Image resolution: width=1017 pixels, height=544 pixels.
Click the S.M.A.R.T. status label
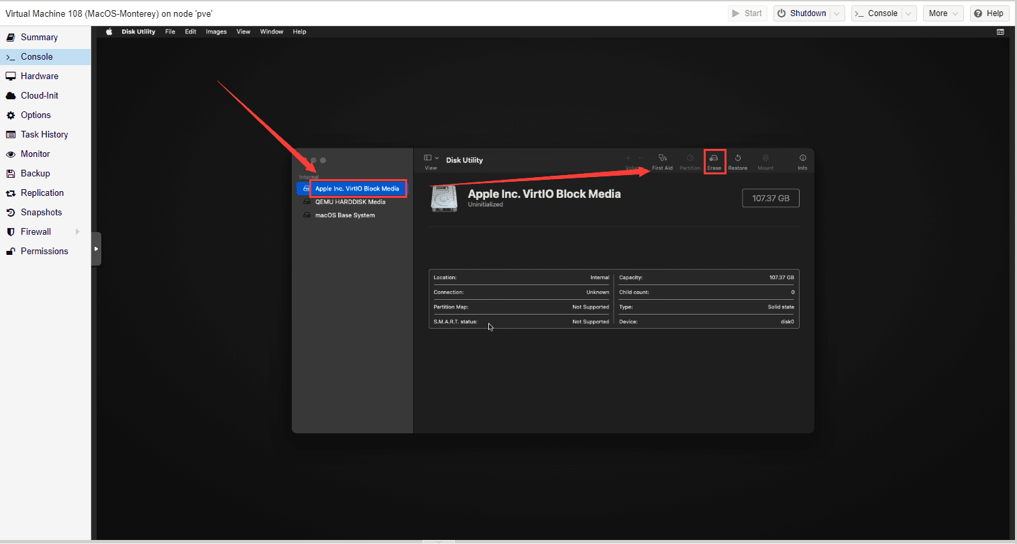tap(456, 321)
